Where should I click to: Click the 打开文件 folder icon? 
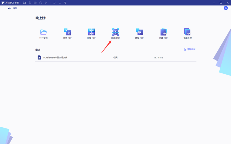44,32
